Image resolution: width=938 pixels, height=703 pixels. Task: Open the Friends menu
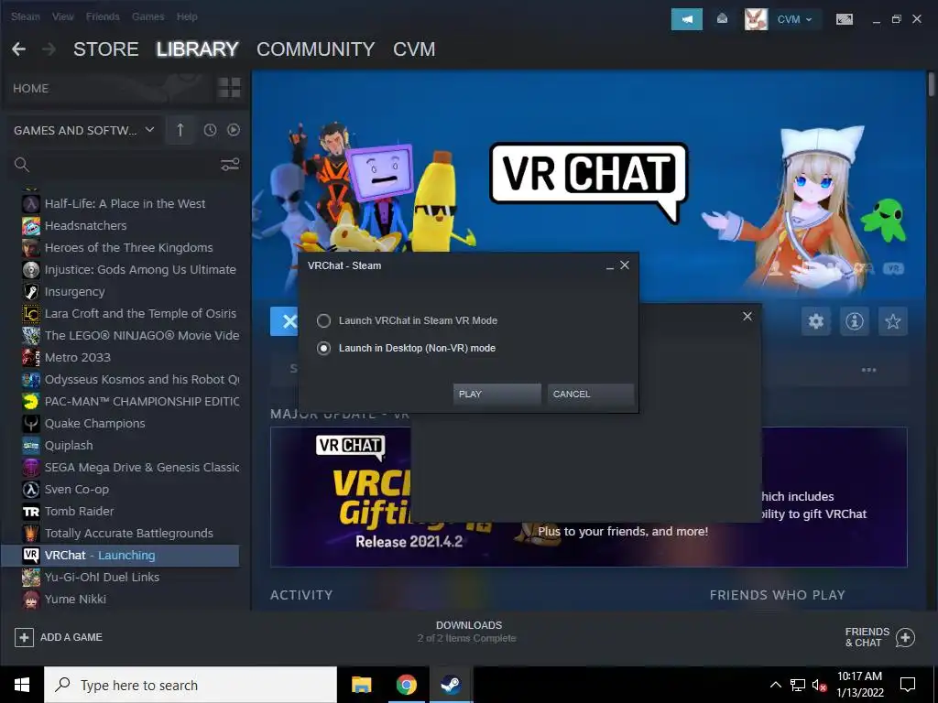(103, 16)
